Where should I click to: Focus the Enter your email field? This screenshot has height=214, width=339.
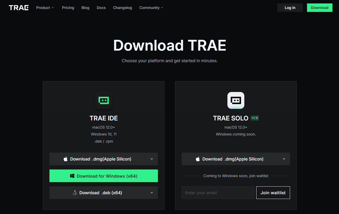point(218,193)
